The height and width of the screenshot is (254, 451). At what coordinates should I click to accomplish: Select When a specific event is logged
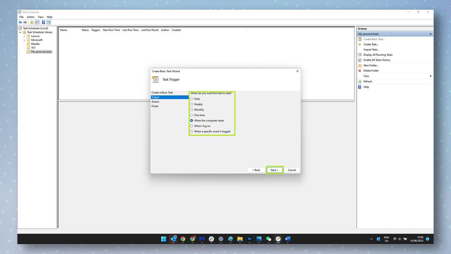(192, 131)
